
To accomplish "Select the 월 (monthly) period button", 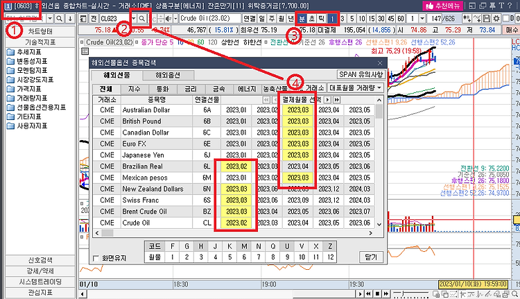I will click(281, 19).
